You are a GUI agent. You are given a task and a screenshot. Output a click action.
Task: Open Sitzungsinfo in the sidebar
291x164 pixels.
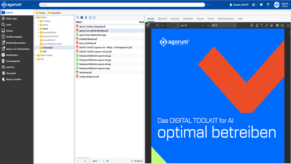pos(17,73)
